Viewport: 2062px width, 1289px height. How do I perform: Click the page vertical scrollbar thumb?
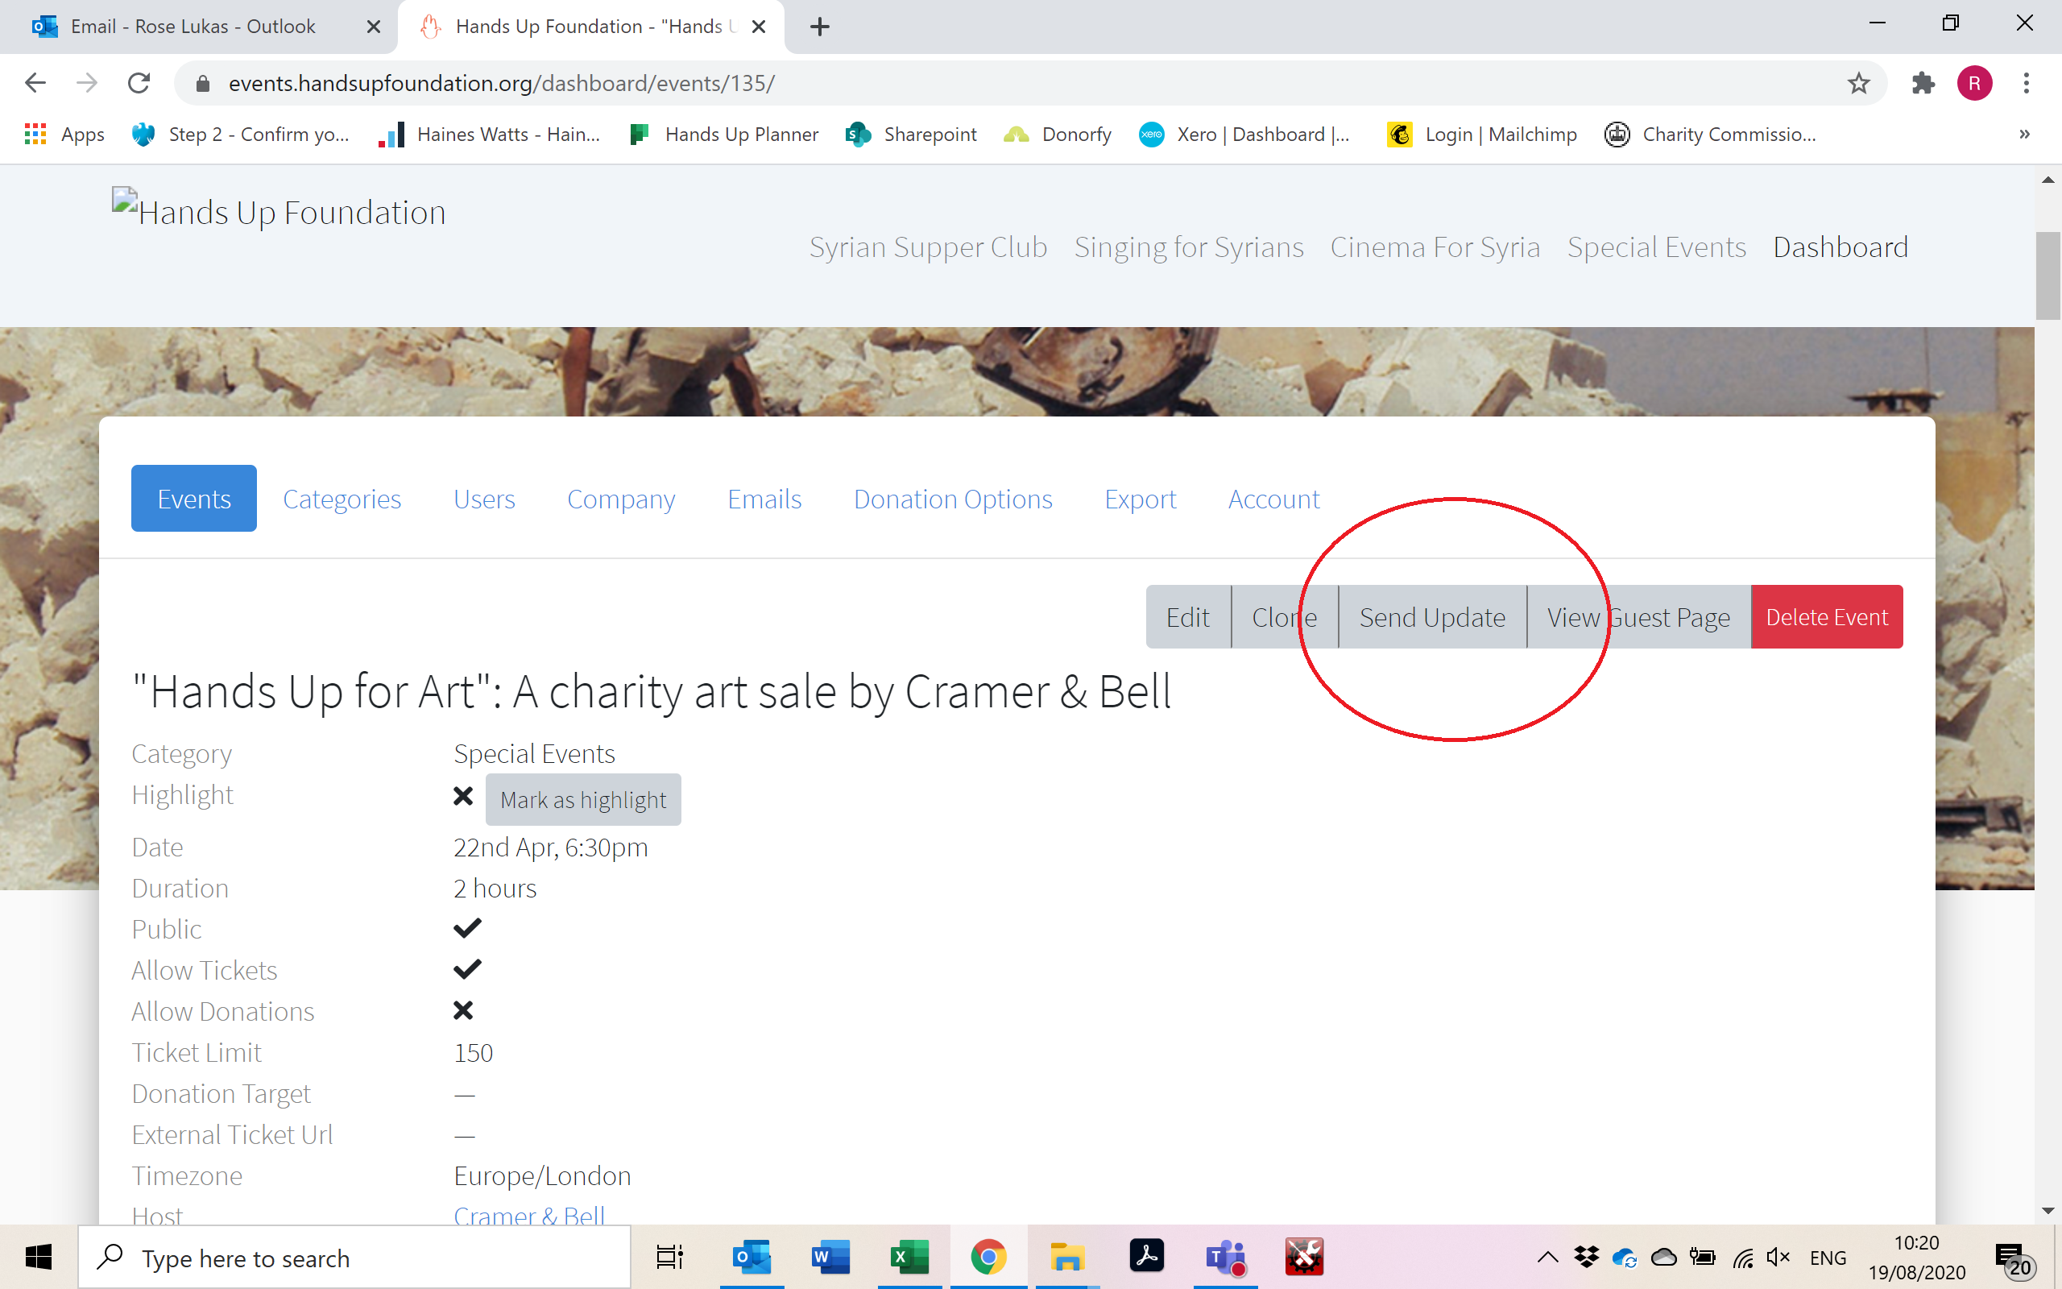point(2048,275)
